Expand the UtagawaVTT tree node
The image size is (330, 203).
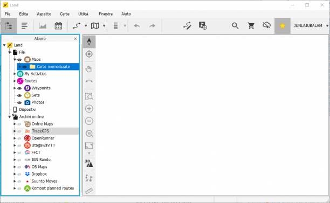point(15,145)
